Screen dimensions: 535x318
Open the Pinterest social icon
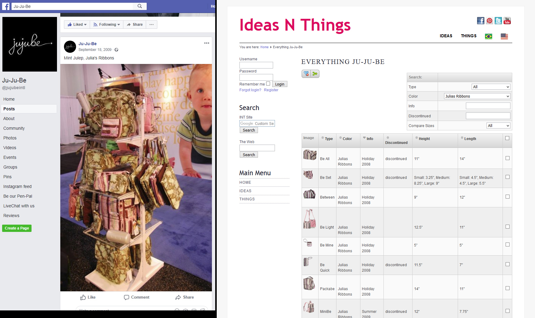tap(490, 21)
